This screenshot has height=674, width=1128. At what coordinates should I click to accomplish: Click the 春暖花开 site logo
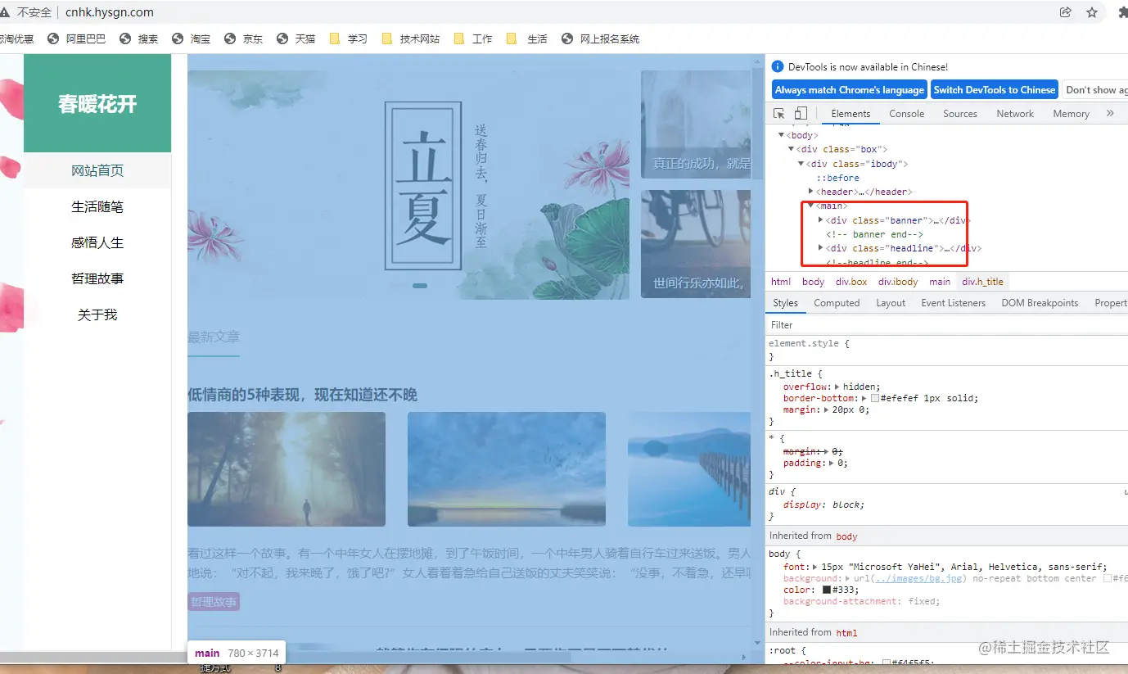(97, 104)
